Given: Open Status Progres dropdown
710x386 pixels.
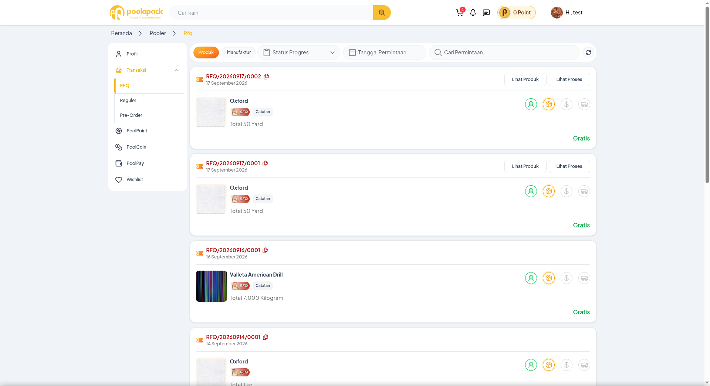Looking at the screenshot, I should point(299,53).
